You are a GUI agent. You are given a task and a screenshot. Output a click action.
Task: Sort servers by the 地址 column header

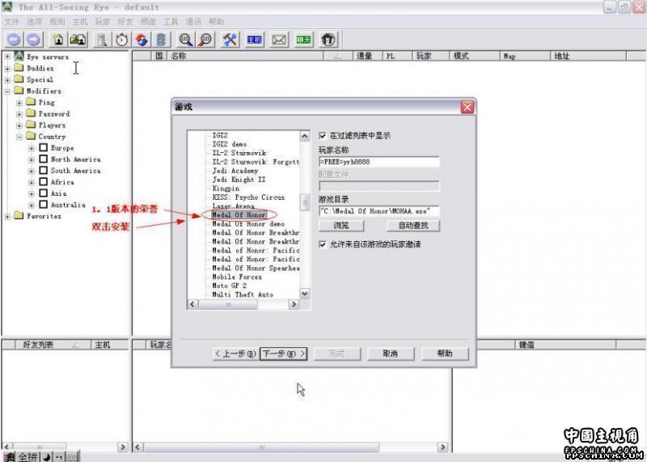(588, 56)
